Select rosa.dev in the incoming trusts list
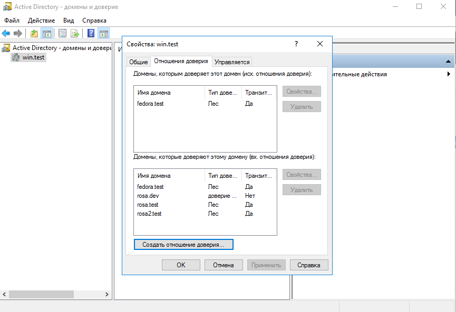 (x=148, y=196)
